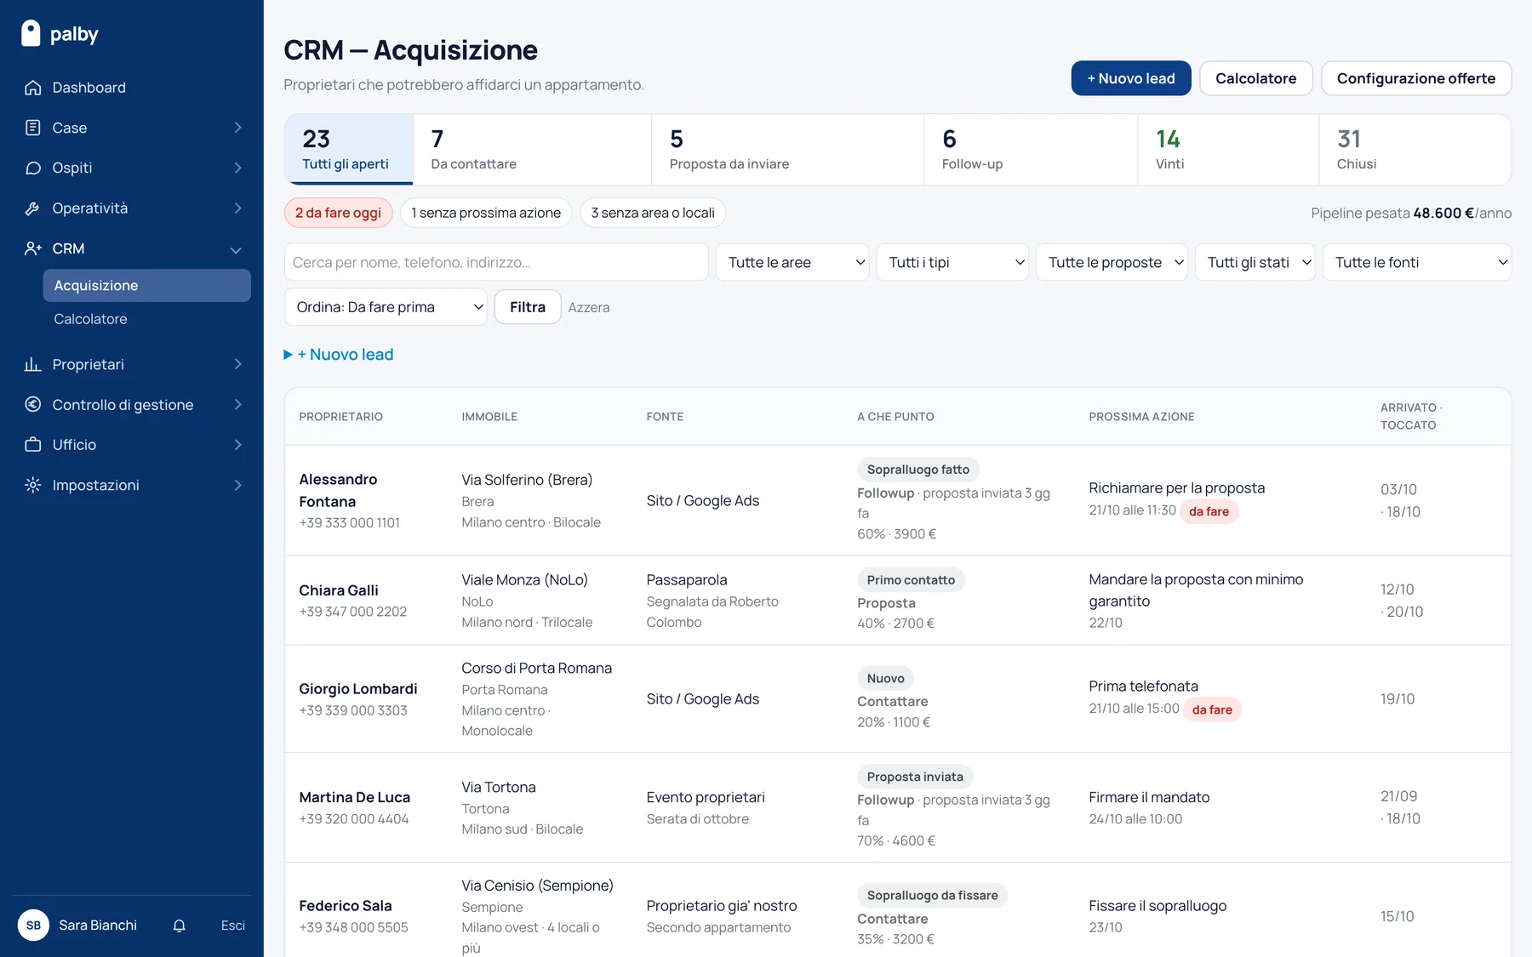Click Esci to log out
This screenshot has width=1532, height=957.
click(232, 926)
